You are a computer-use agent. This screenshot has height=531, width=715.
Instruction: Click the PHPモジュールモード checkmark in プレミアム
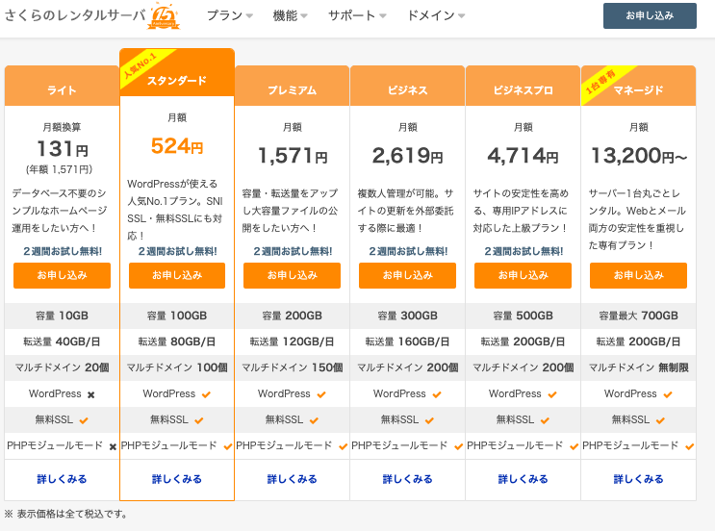344,446
